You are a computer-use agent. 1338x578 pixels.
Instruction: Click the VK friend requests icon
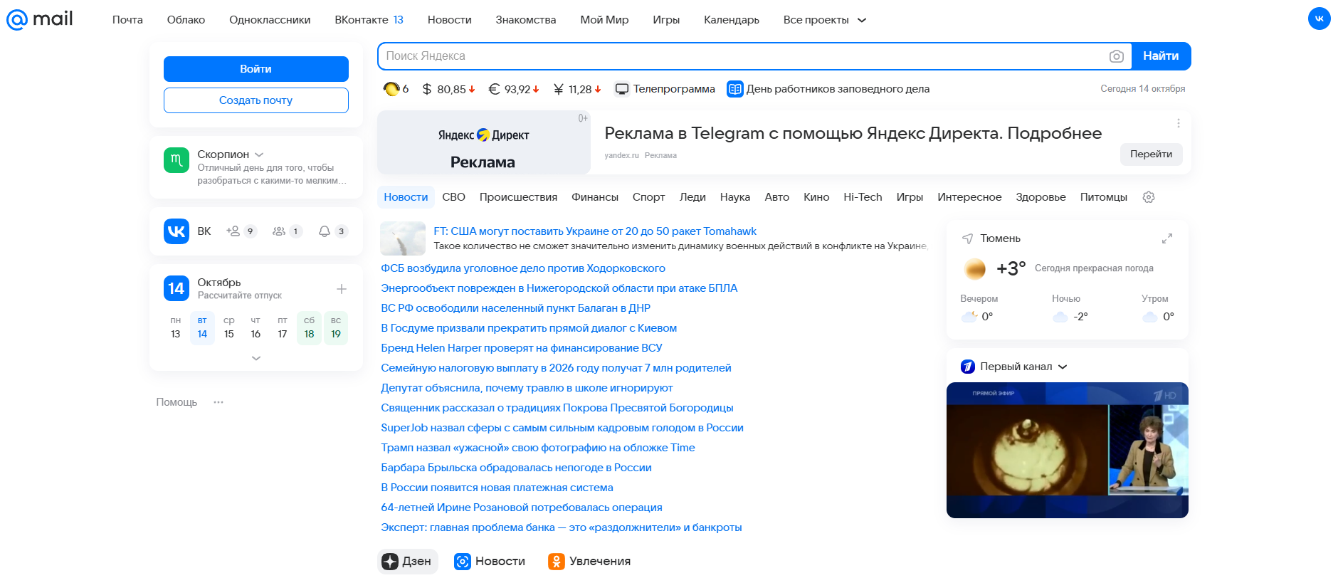pyautogui.click(x=233, y=231)
